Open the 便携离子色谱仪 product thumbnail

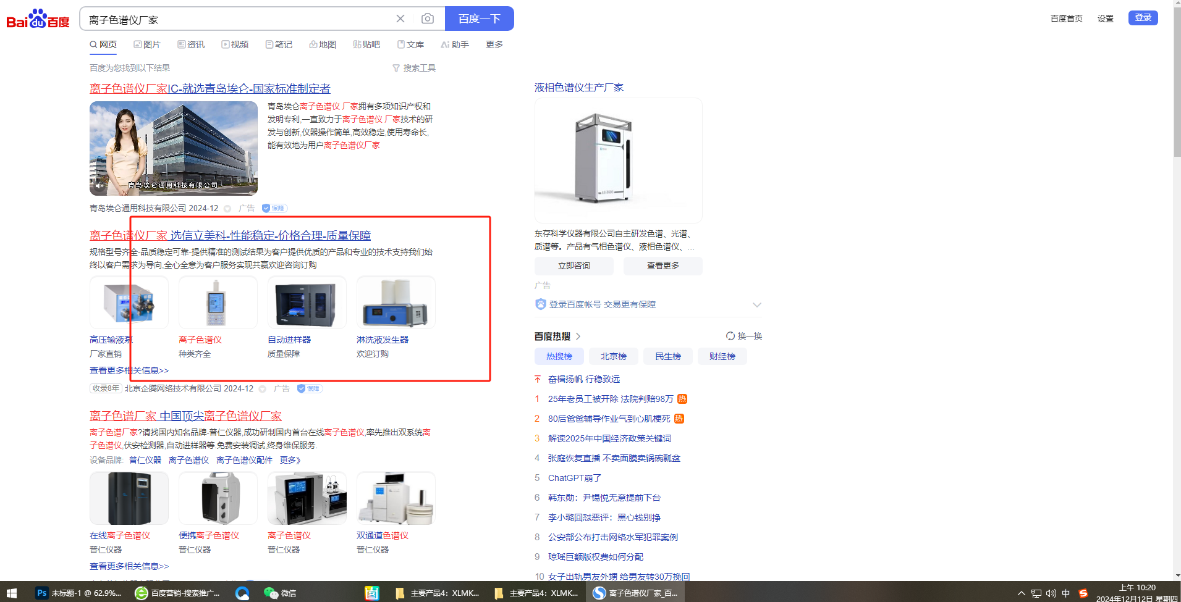click(218, 498)
